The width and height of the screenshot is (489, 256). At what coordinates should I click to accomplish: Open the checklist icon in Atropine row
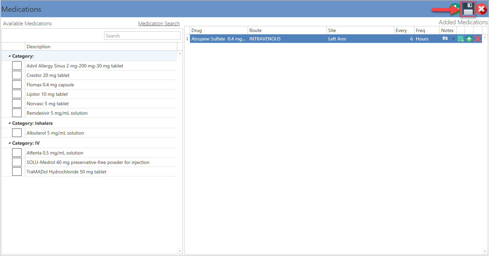[x=461, y=39]
